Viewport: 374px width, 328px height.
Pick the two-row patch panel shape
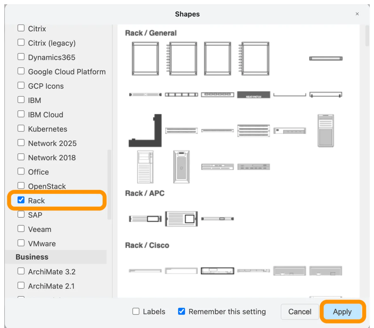(x=181, y=131)
